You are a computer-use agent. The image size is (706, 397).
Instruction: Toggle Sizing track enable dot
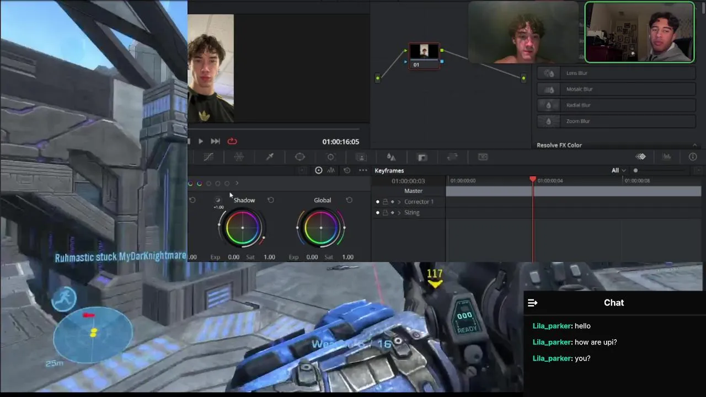point(378,212)
